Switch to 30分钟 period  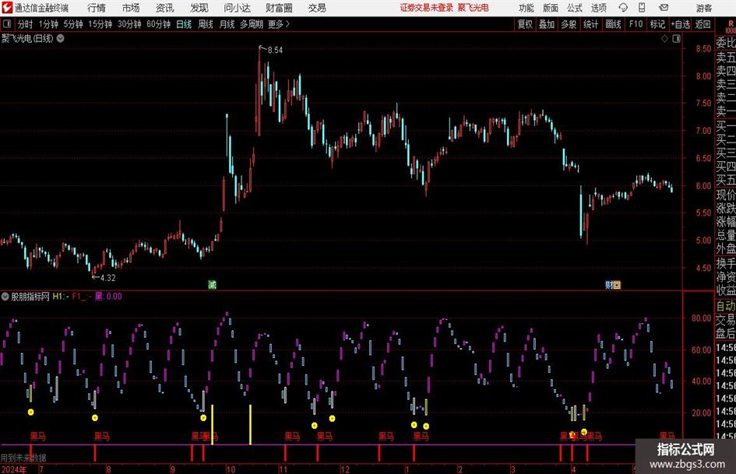(x=129, y=24)
